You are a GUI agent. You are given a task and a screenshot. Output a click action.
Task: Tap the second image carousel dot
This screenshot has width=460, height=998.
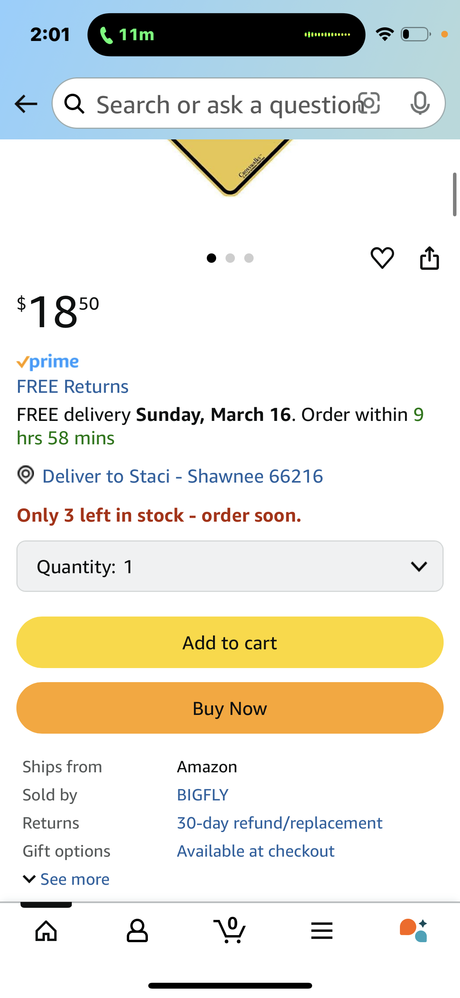point(230,258)
